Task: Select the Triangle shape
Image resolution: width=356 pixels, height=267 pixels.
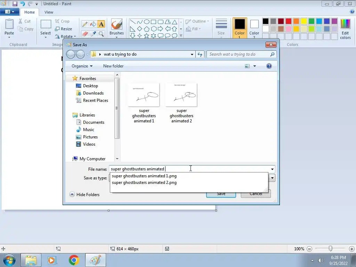Action: click(x=175, y=22)
